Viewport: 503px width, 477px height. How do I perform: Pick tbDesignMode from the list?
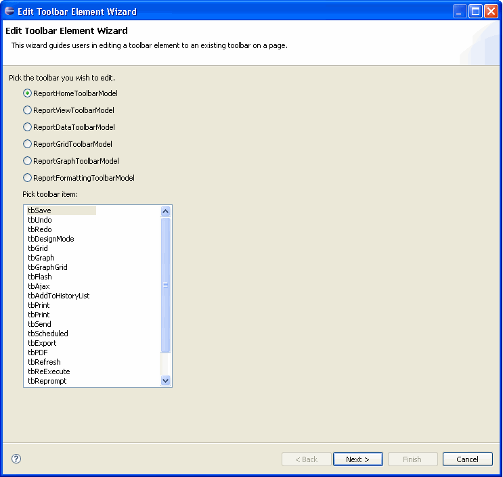(51, 239)
